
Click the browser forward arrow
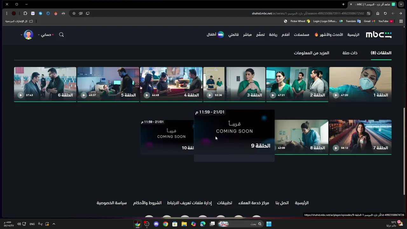[x=401, y=13]
